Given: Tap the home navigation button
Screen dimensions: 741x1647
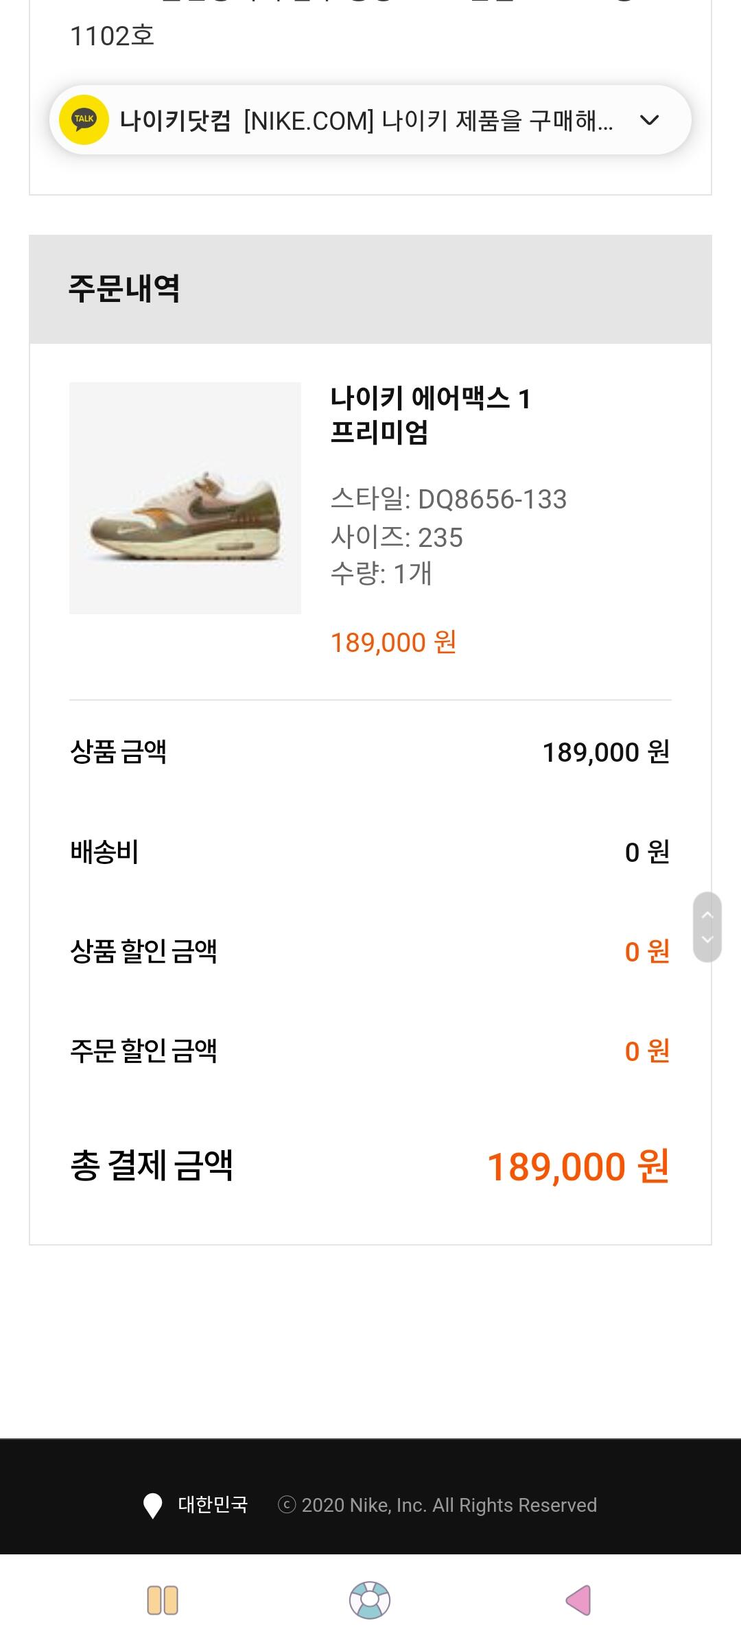Looking at the screenshot, I should [370, 1600].
